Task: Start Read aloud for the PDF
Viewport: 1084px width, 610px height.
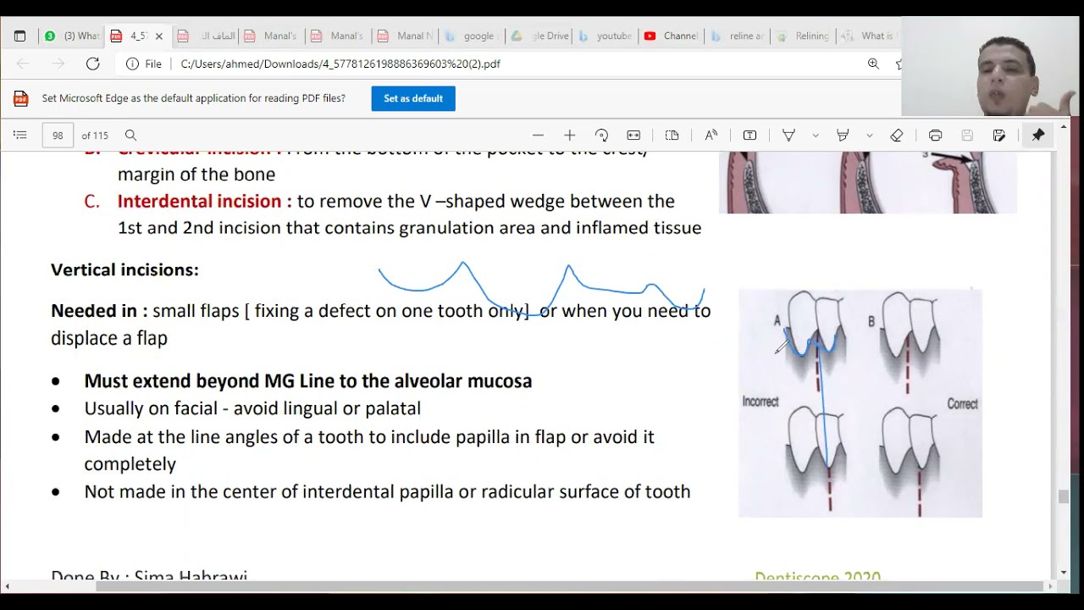Action: pos(711,136)
